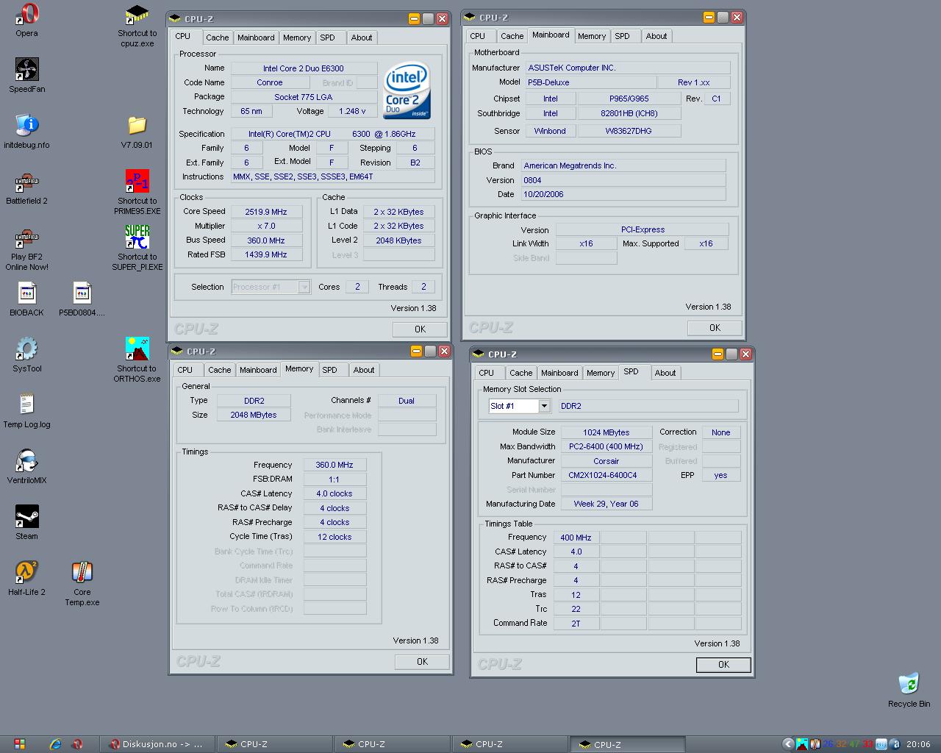
Task: Click the Voltage value 1.248 v
Action: [x=352, y=111]
